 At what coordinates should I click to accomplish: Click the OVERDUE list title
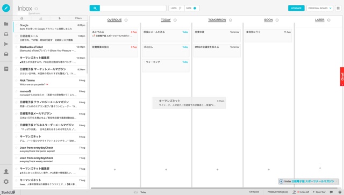click(x=114, y=20)
